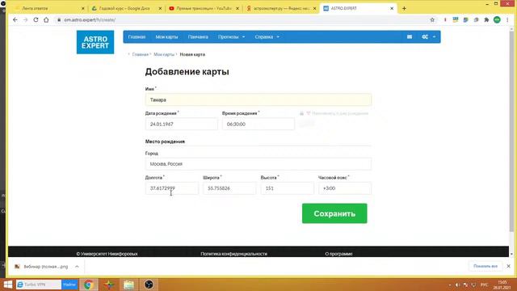Viewport: 517px width, 291px height.
Task: Click the birth date field 24.01.1967
Action: tap(181, 124)
